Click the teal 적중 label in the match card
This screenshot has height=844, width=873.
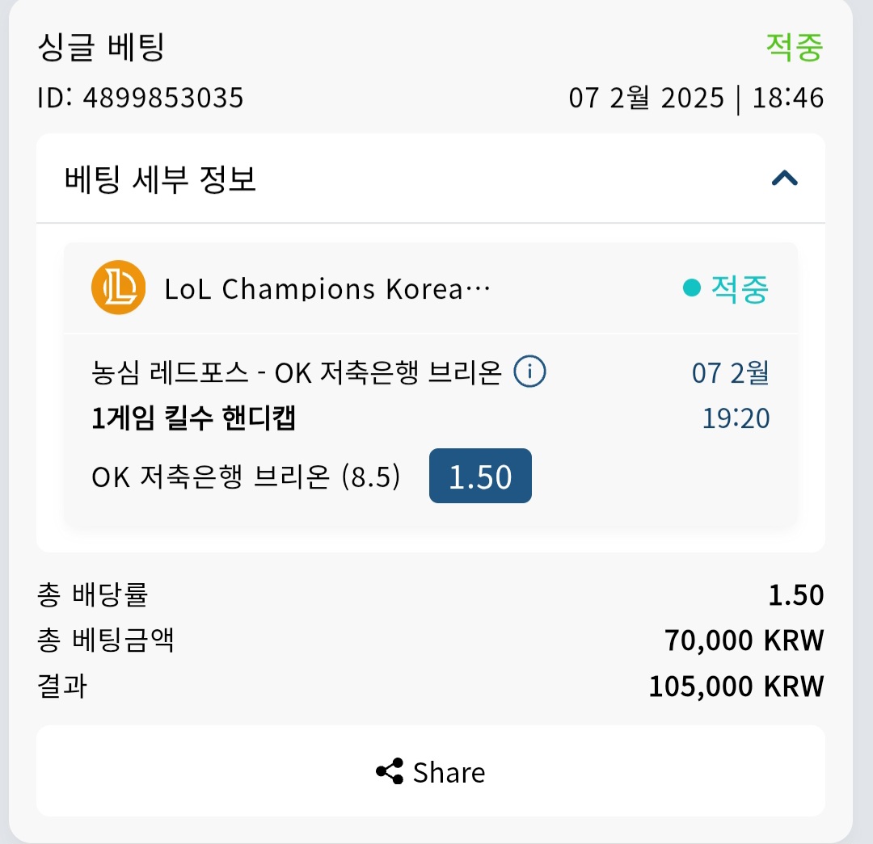pyautogui.click(x=740, y=289)
